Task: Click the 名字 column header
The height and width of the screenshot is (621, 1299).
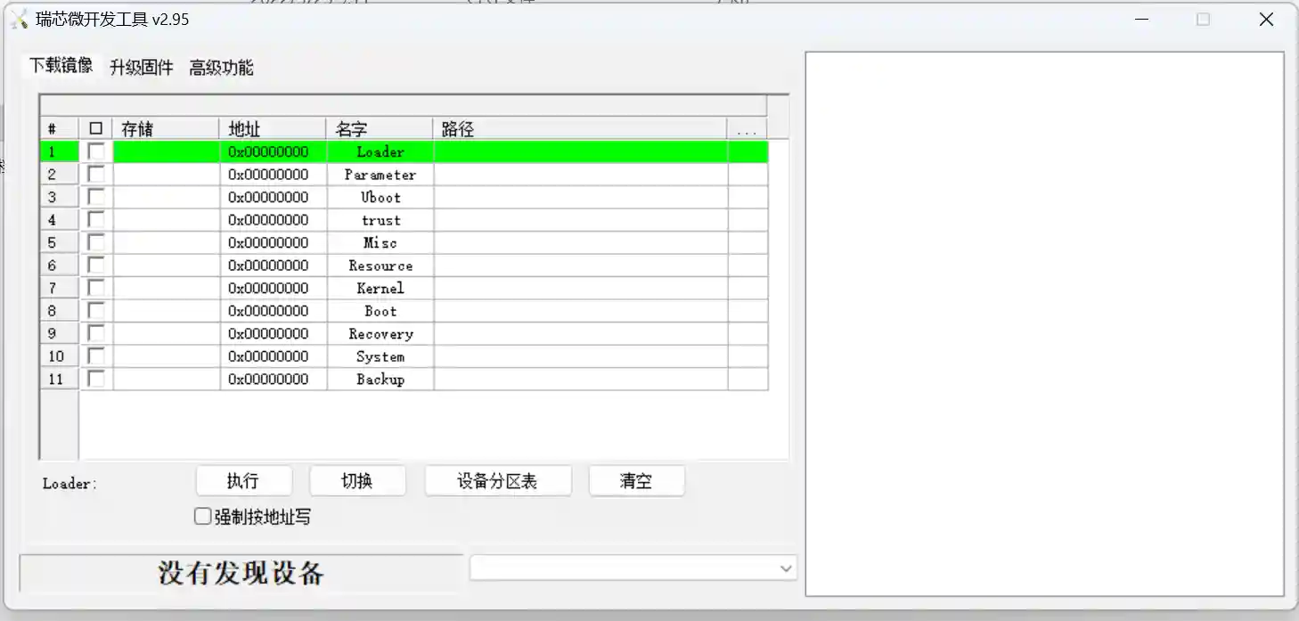Action: coord(380,129)
